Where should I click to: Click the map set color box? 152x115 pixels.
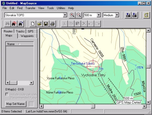pyautogui.click(x=31, y=104)
